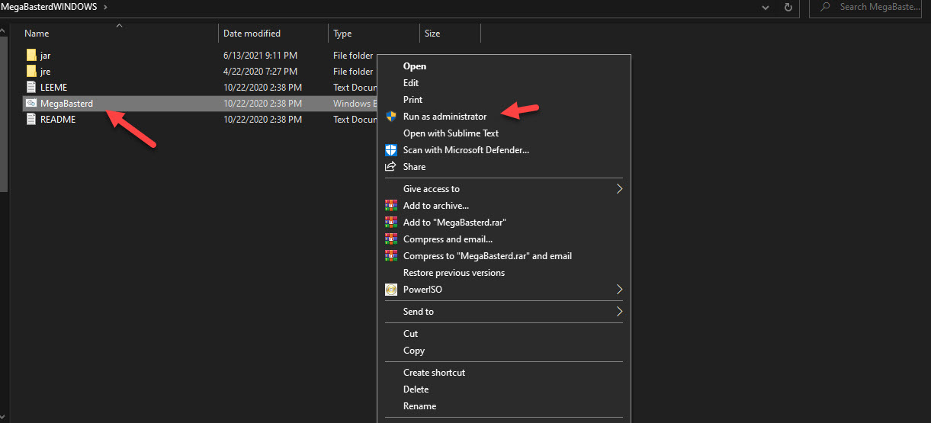Click the MegaBasterd batch file icon

31,104
